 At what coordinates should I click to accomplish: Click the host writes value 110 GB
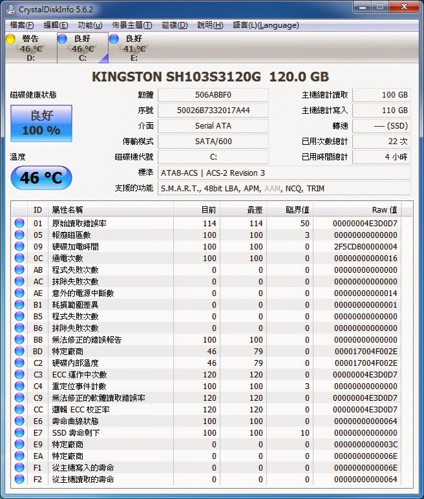tap(381, 111)
